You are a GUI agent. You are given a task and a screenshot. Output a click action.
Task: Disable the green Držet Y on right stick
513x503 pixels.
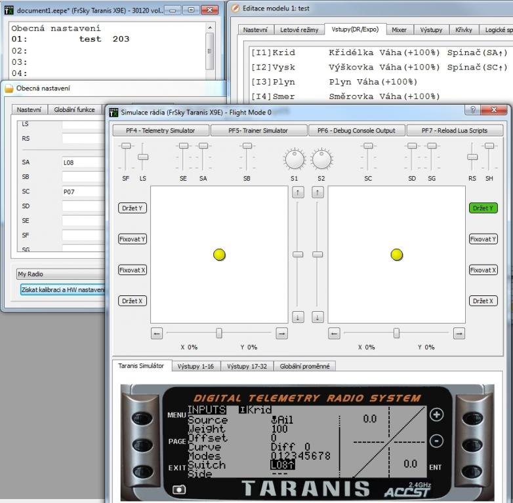coord(483,208)
